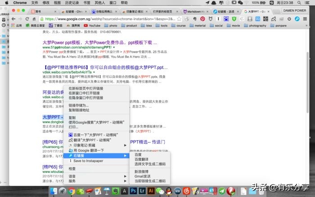Expand the 语音 submenu

96,176
